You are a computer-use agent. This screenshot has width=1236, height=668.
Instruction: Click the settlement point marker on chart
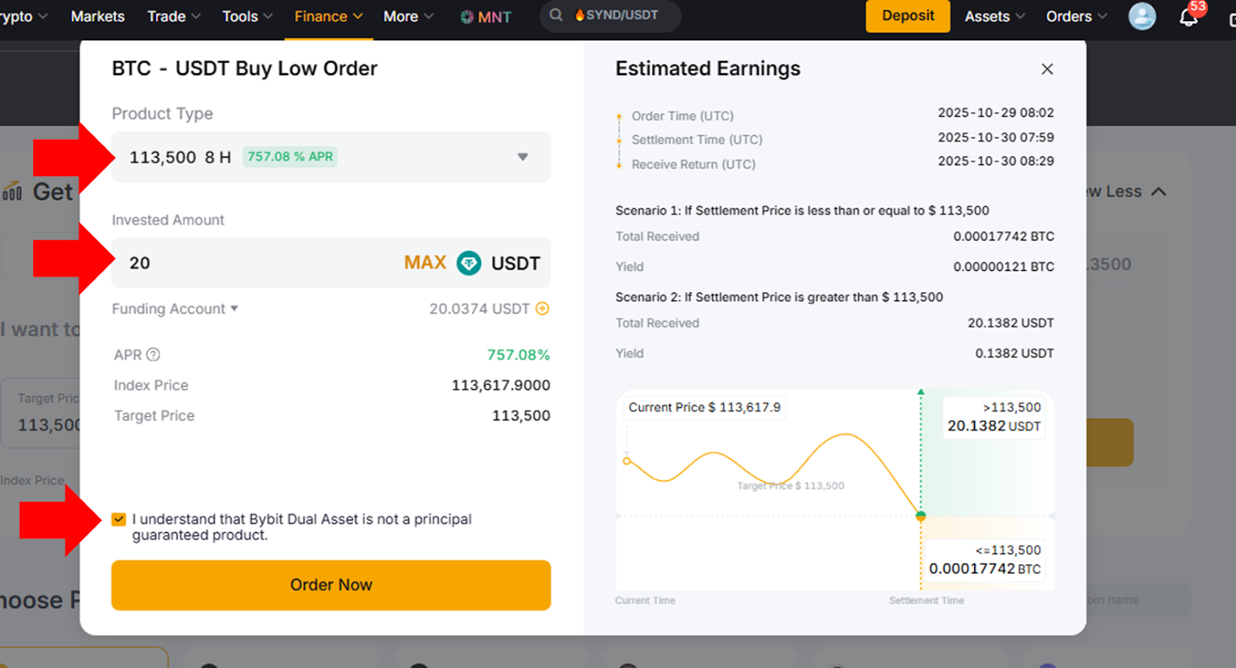[921, 515]
